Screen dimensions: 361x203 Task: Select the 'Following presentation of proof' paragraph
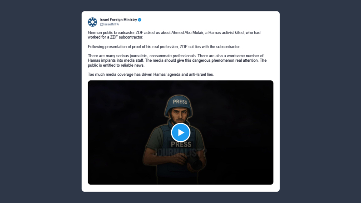pyautogui.click(x=164, y=47)
